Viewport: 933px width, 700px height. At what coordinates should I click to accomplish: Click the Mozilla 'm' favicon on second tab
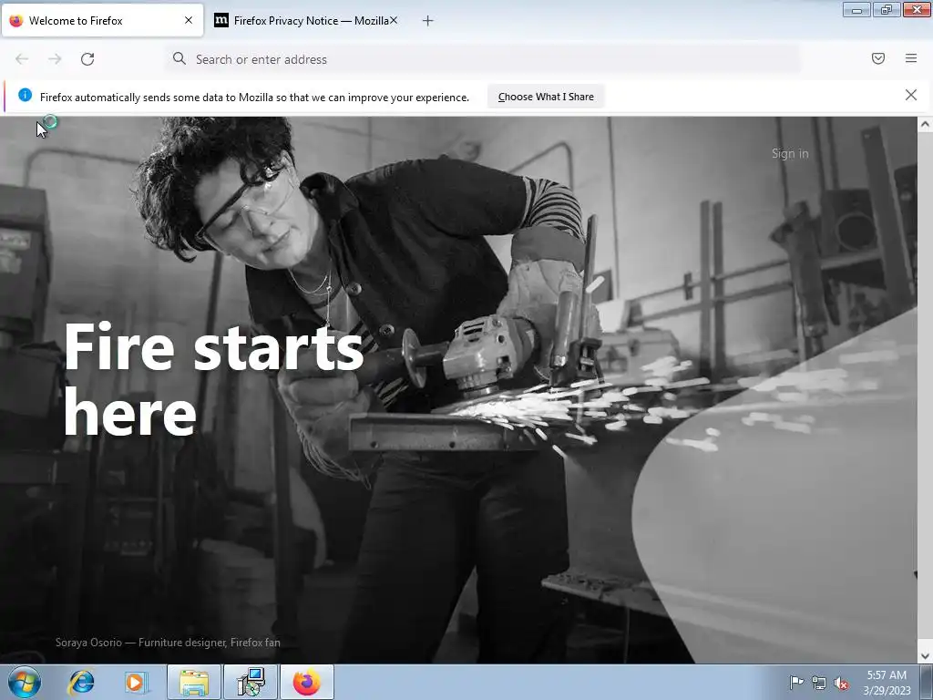(221, 20)
